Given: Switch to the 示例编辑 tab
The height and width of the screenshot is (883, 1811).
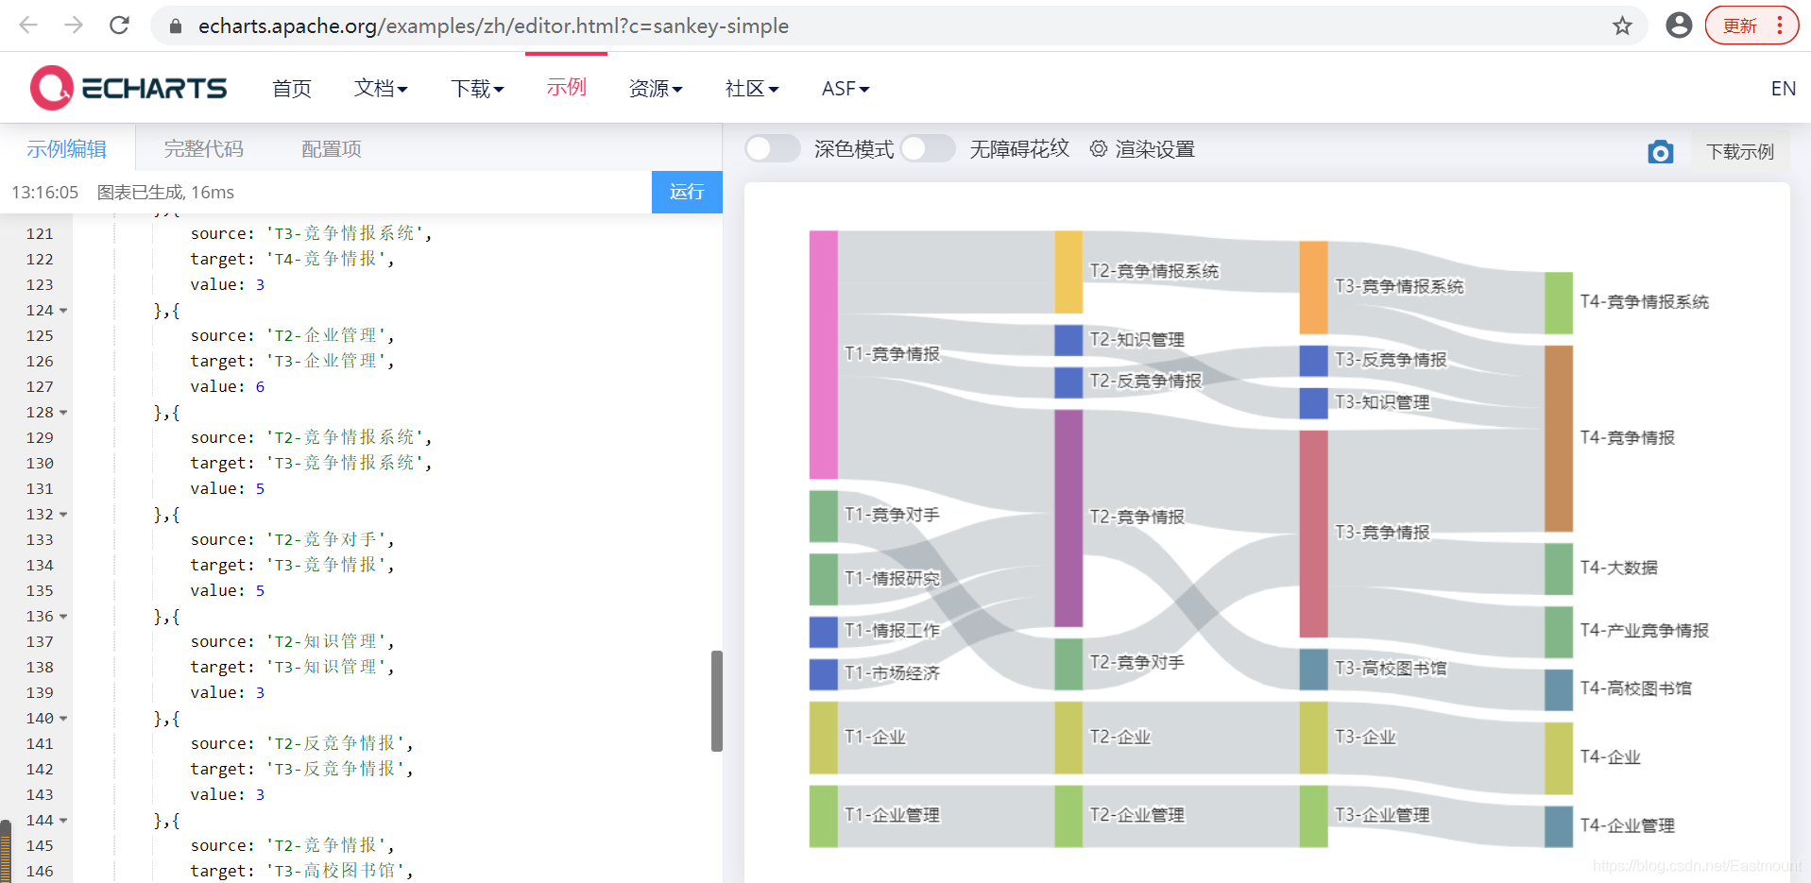Looking at the screenshot, I should (x=66, y=148).
